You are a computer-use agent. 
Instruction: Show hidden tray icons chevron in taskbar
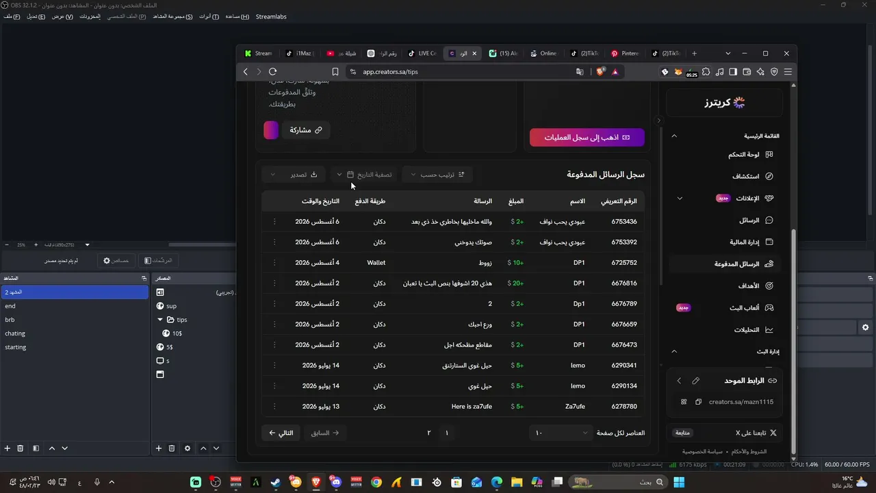pos(112,483)
